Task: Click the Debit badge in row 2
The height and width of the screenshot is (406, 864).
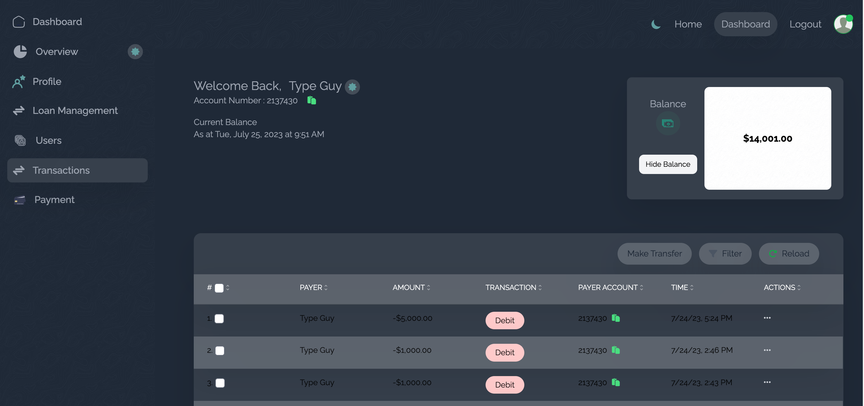Action: pos(504,353)
